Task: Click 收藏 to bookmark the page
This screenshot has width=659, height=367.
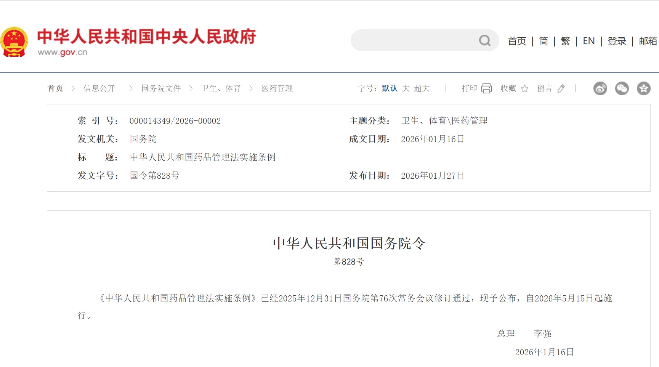Action: point(507,88)
